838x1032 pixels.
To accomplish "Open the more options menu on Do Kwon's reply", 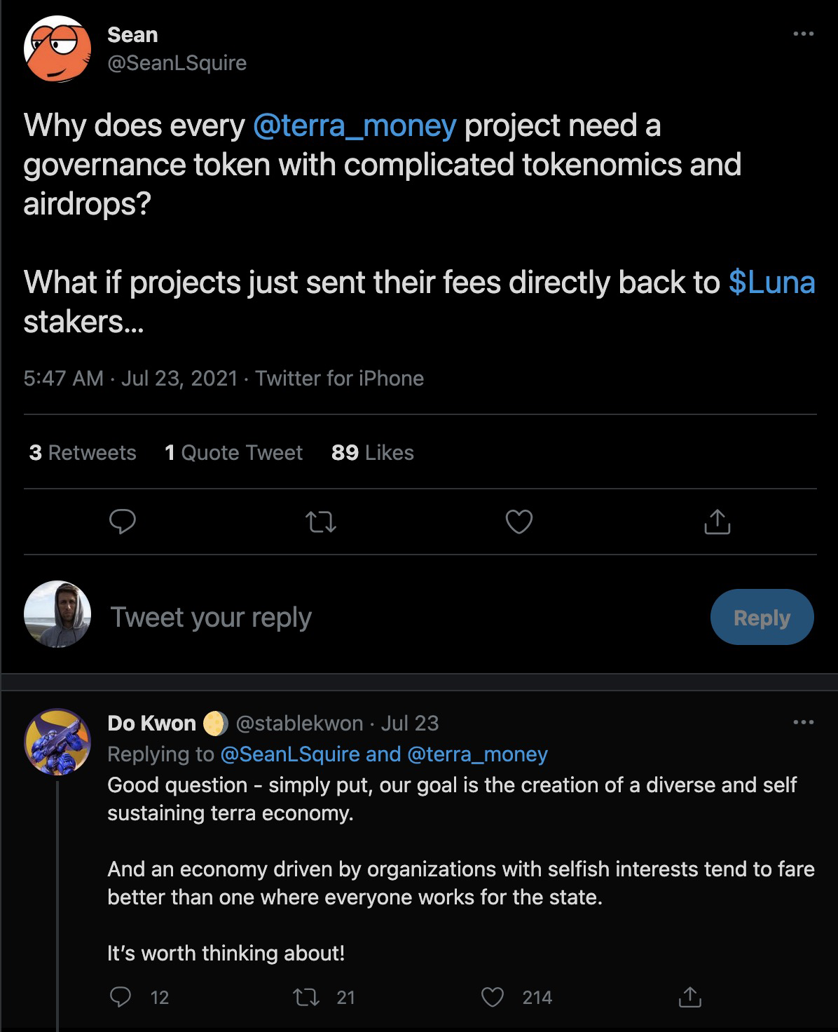I will click(803, 722).
